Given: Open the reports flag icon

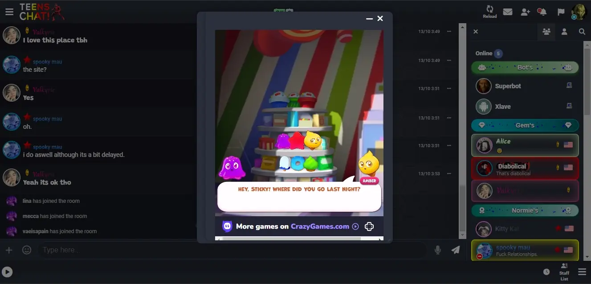Looking at the screenshot, I should [561, 12].
